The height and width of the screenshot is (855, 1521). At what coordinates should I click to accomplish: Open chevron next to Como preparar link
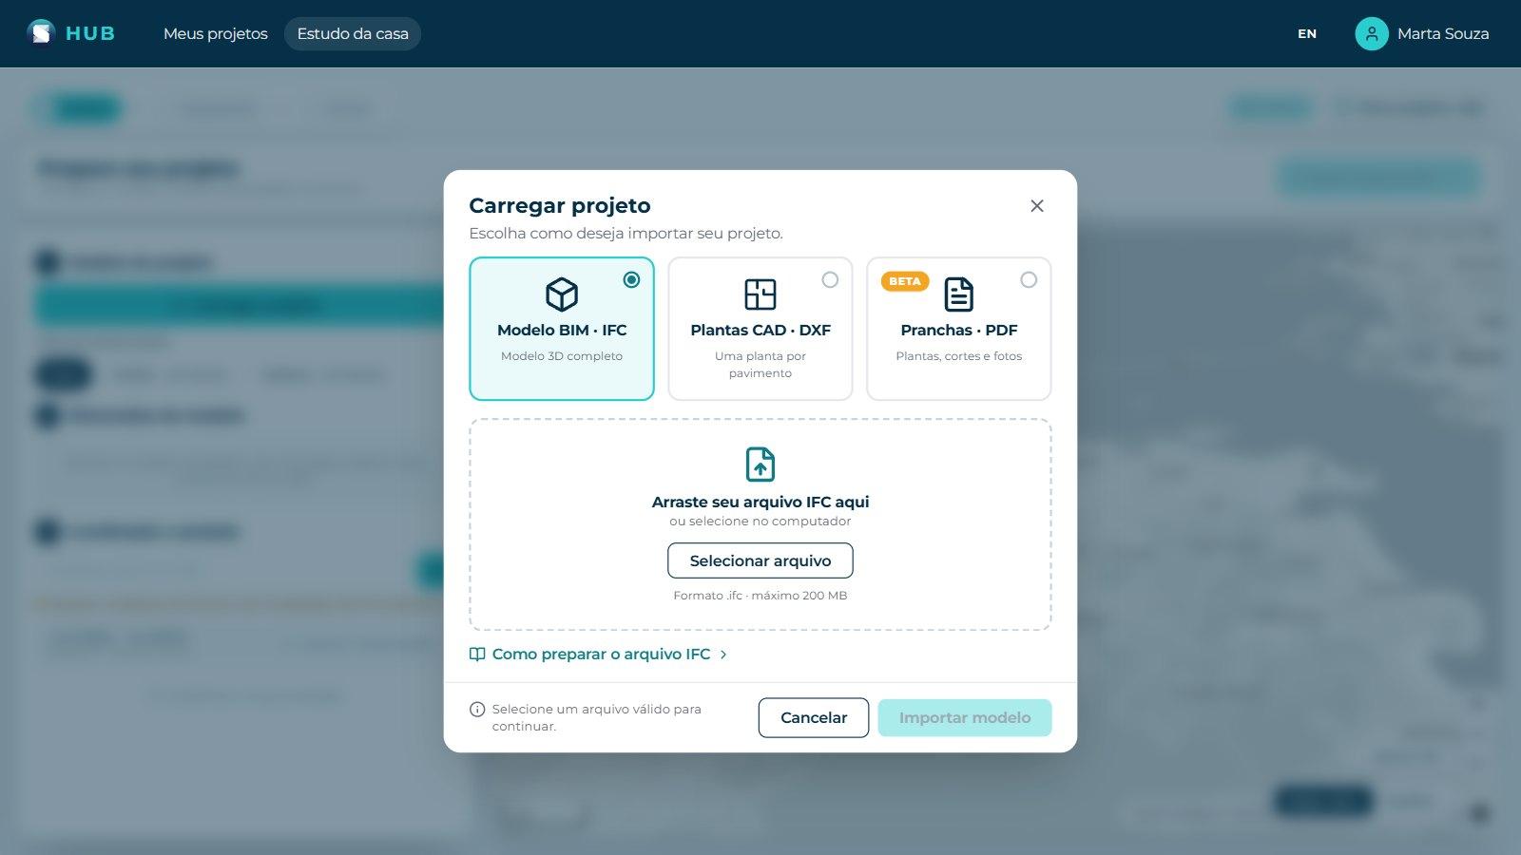[x=723, y=655]
